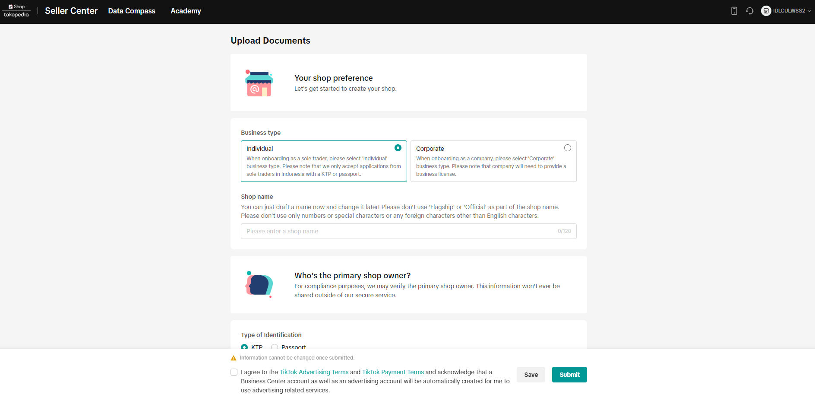
Task: Submit the documents form
Action: pyautogui.click(x=569, y=375)
